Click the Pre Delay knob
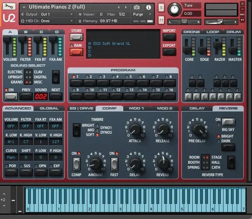The height and width of the screenshot is (219, 252). 198,129
